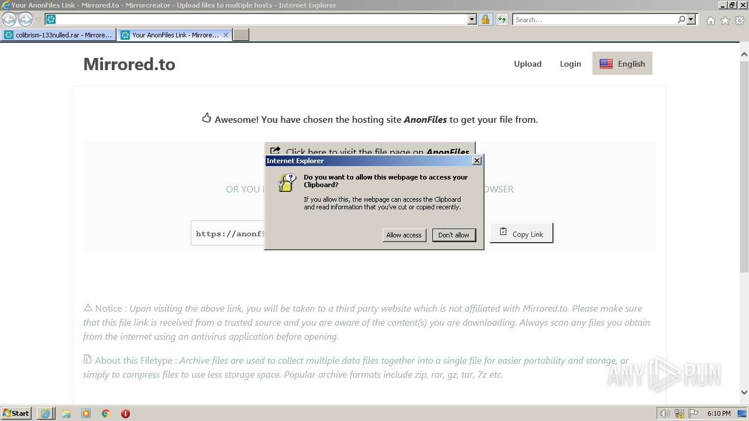
Task: Open the Tools gear icon
Action: click(x=740, y=20)
